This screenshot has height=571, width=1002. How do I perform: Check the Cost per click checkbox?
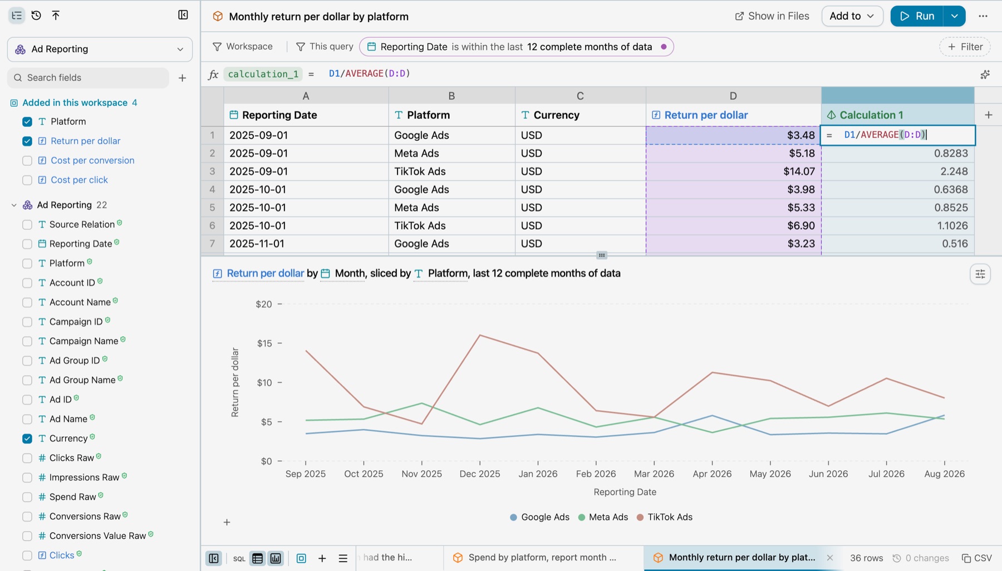click(x=27, y=180)
